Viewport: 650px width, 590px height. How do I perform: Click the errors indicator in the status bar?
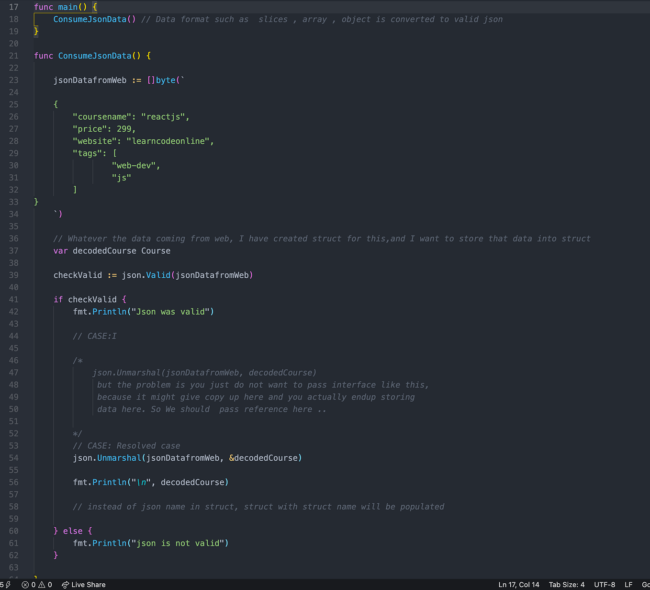[x=28, y=584]
